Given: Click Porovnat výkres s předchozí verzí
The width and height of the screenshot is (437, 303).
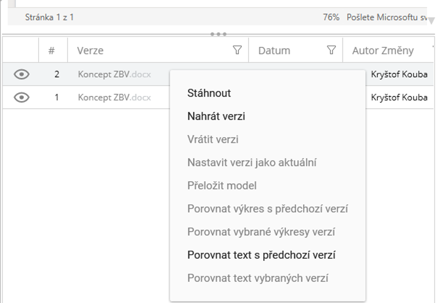Looking at the screenshot, I should click(x=267, y=209).
